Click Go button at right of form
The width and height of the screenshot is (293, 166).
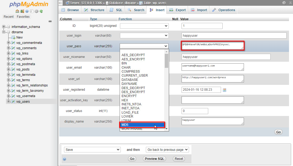point(278,132)
